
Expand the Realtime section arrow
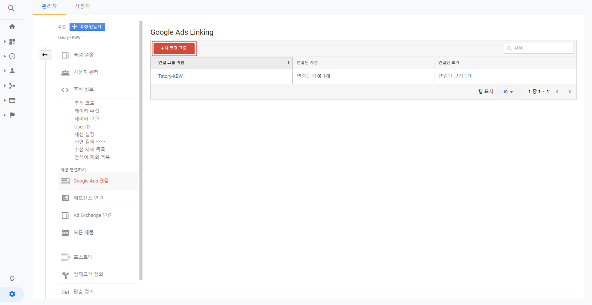5,56
